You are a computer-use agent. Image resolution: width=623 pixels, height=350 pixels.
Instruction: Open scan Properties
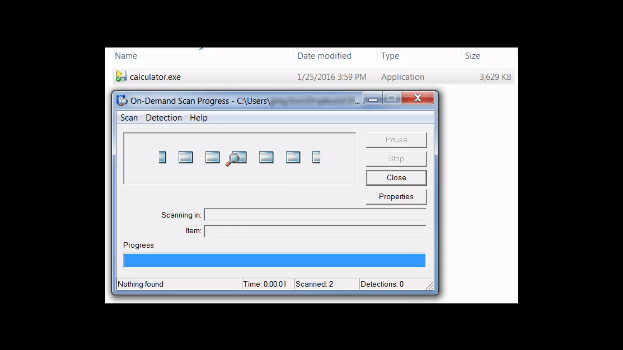(396, 197)
